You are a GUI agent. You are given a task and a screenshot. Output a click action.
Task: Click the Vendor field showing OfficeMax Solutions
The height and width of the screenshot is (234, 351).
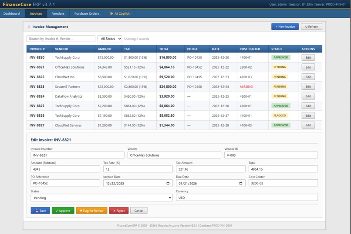[x=174, y=155]
